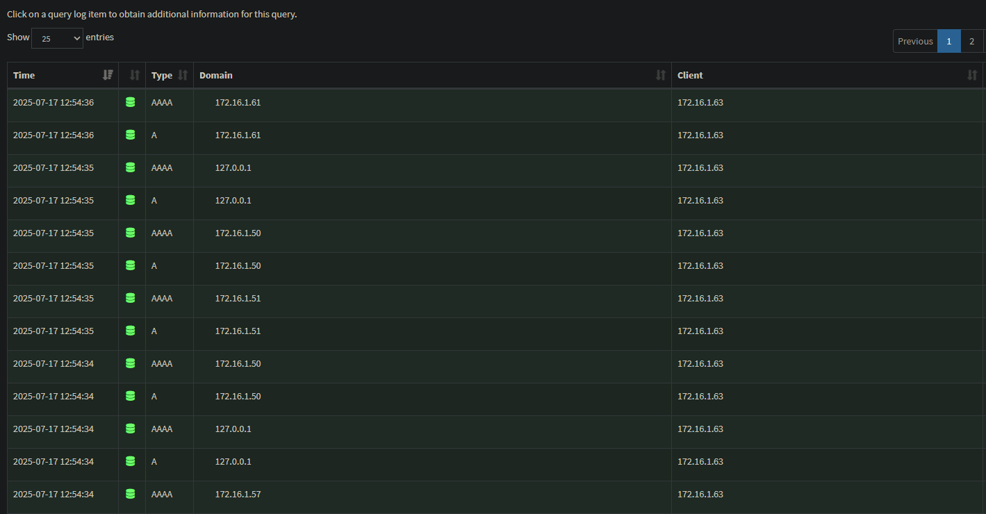Open the Show entries dropdown
This screenshot has width=986, height=514.
[x=57, y=38]
